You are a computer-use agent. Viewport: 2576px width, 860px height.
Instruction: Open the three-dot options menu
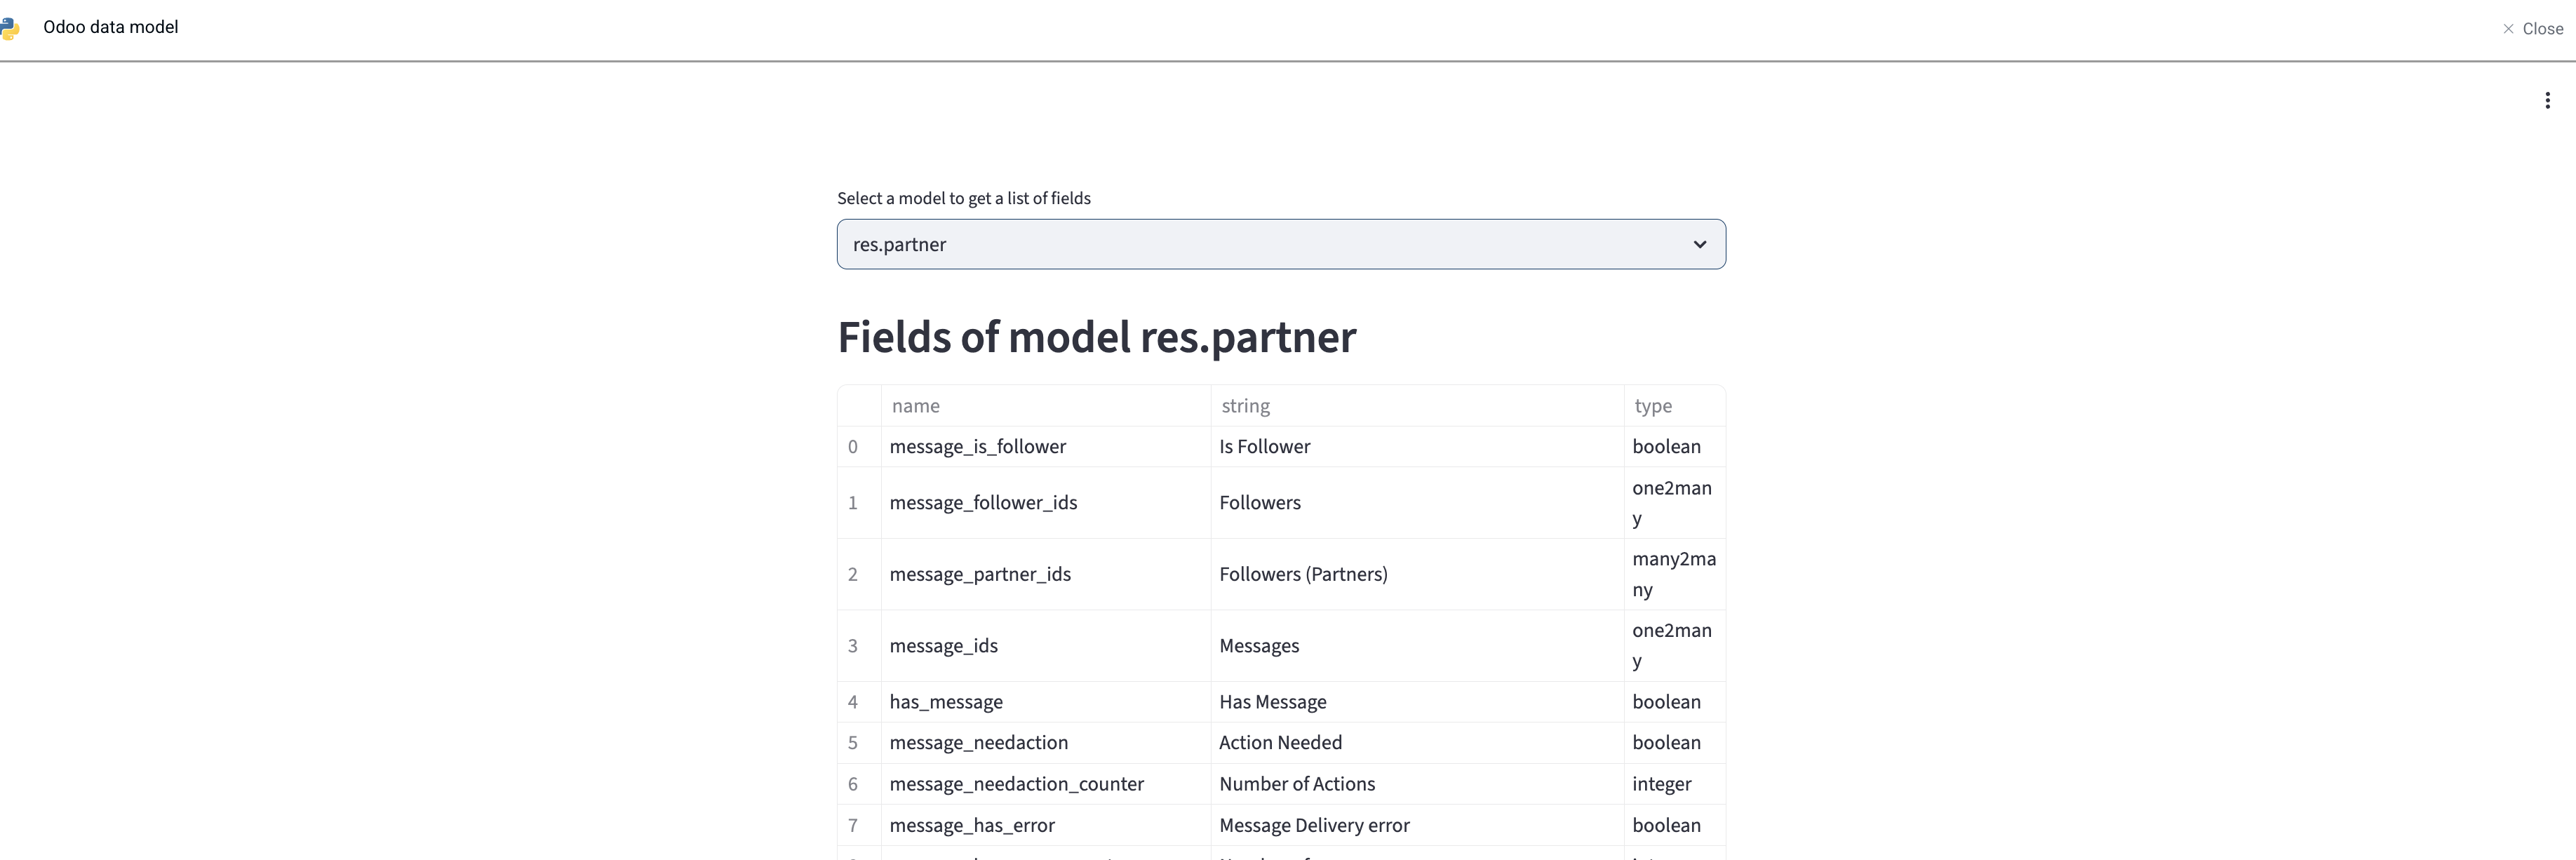pos(2547,100)
